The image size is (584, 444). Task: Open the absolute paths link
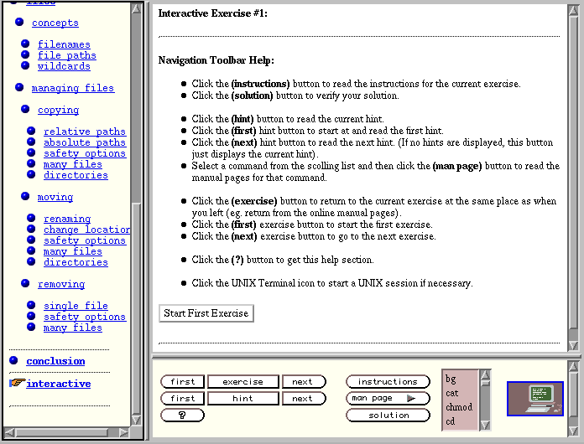tap(84, 142)
